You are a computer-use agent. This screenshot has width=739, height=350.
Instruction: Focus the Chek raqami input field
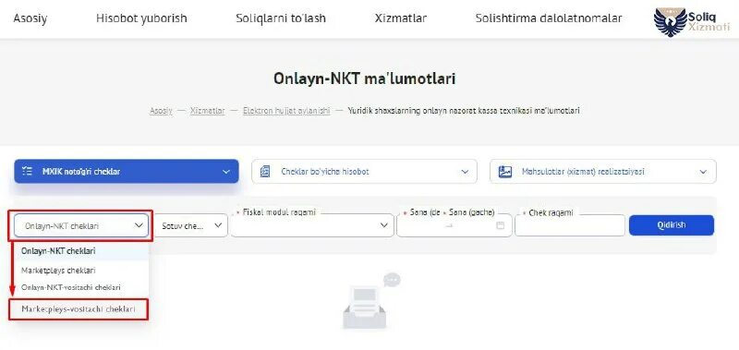click(x=570, y=225)
